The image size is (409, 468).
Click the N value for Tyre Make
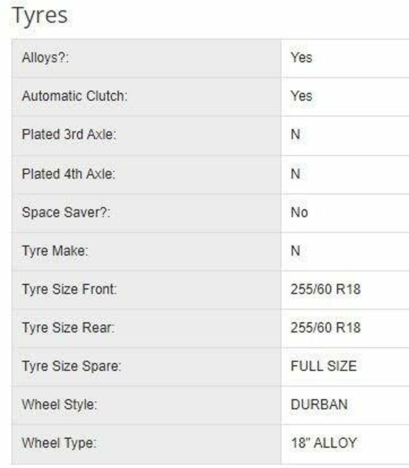point(295,251)
